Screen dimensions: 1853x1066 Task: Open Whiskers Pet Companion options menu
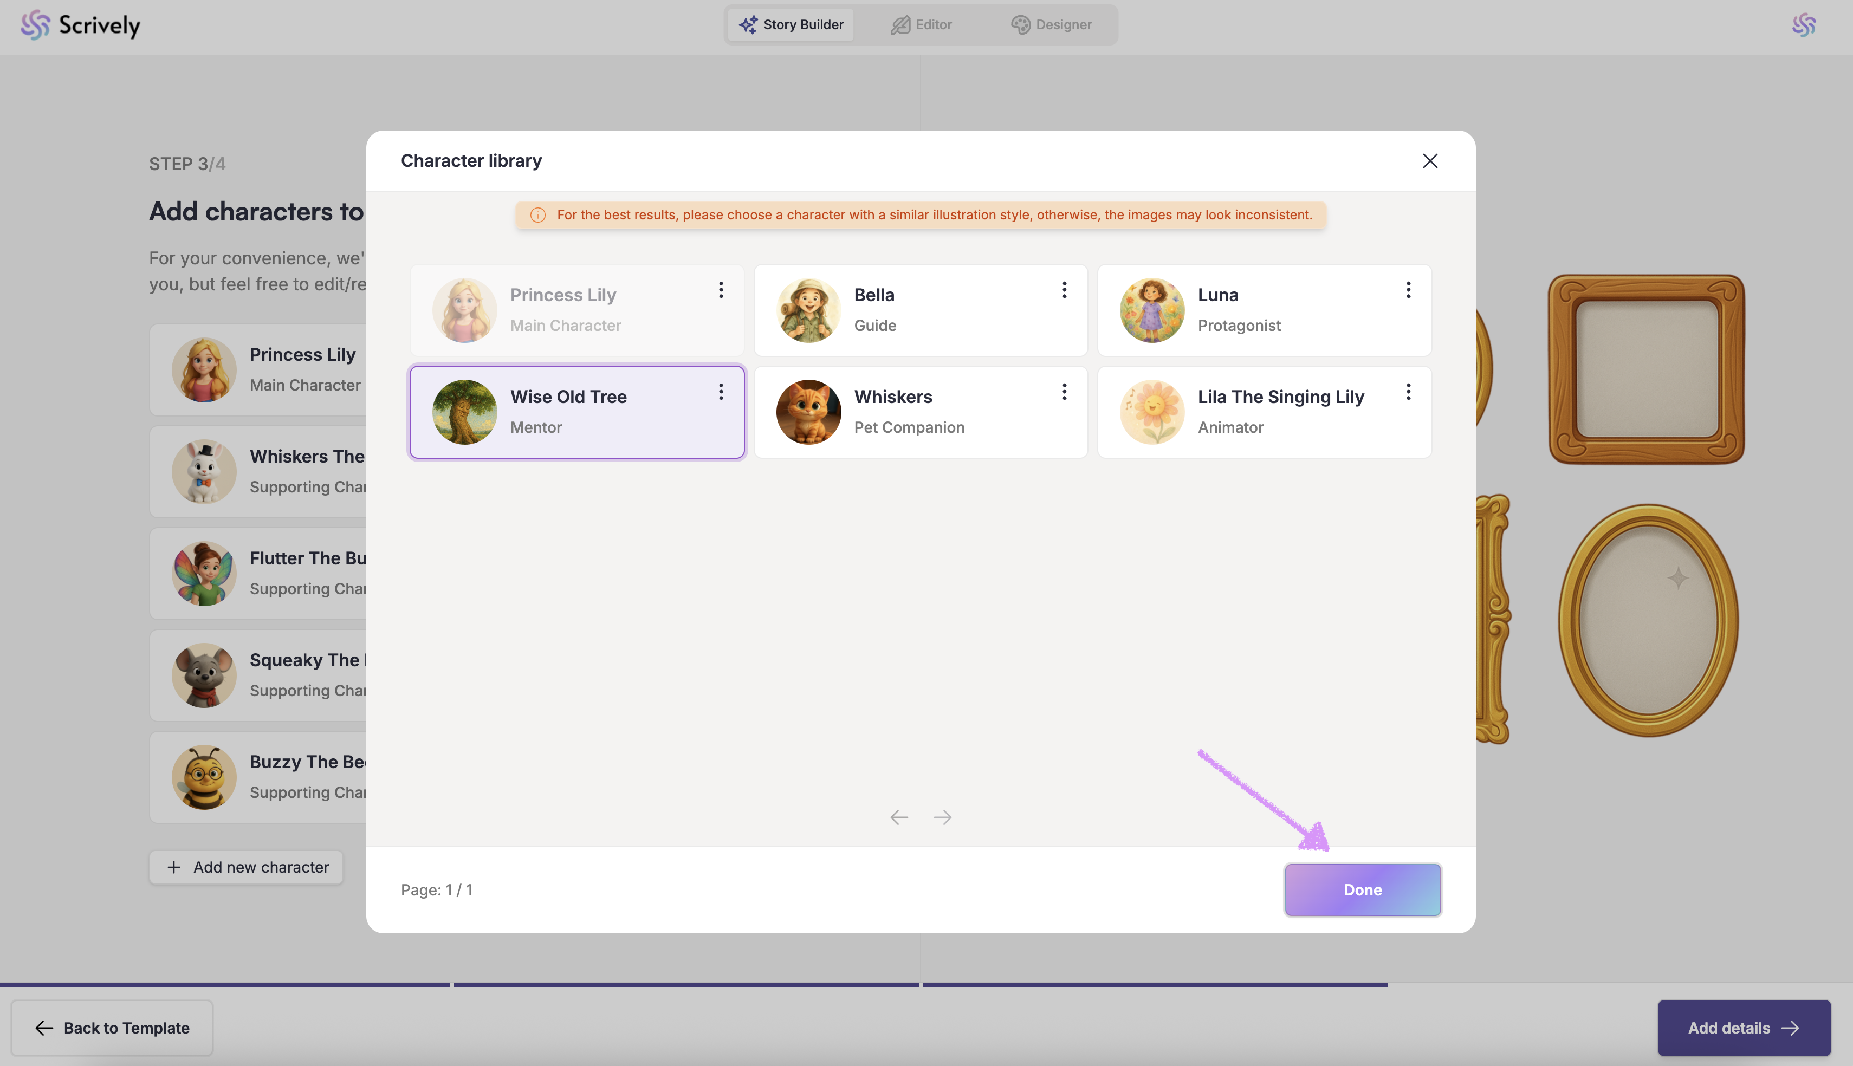point(1064,392)
